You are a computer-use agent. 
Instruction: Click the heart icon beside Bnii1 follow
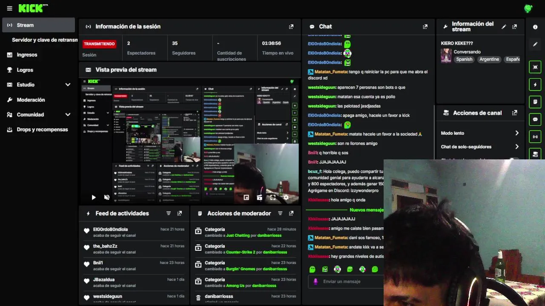(87, 264)
